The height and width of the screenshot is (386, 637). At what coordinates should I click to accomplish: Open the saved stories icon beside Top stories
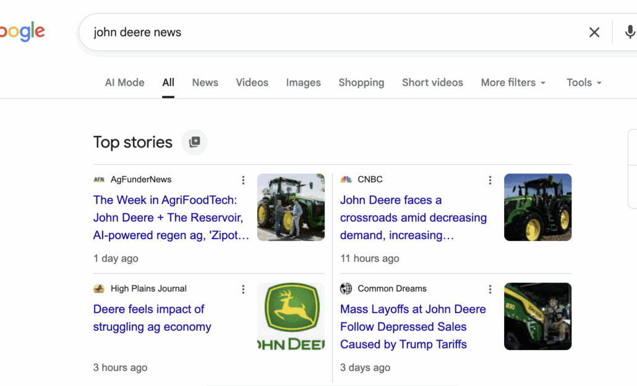194,142
